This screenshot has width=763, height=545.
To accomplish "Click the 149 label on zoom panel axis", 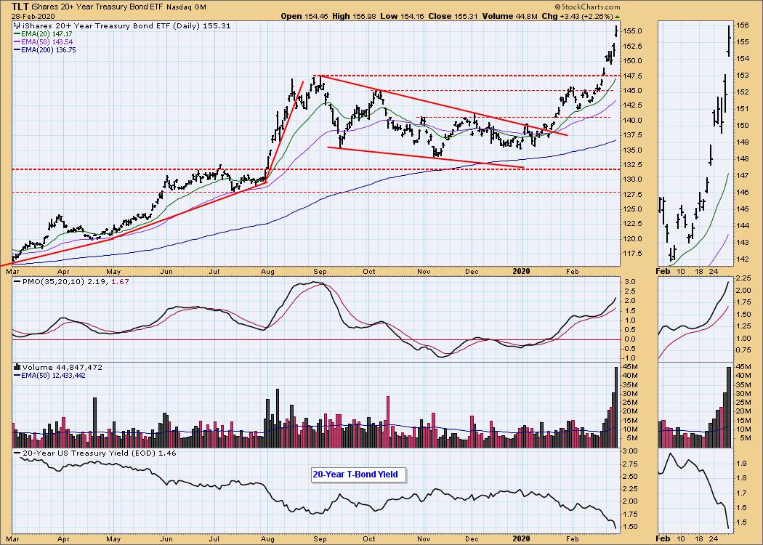I will [x=742, y=142].
